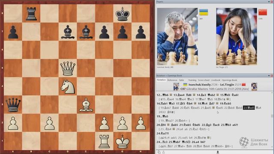This screenshot has height=154, width=274.
Task: Go to move 18.Qc4 in notation
Action: [x=202, y=104]
